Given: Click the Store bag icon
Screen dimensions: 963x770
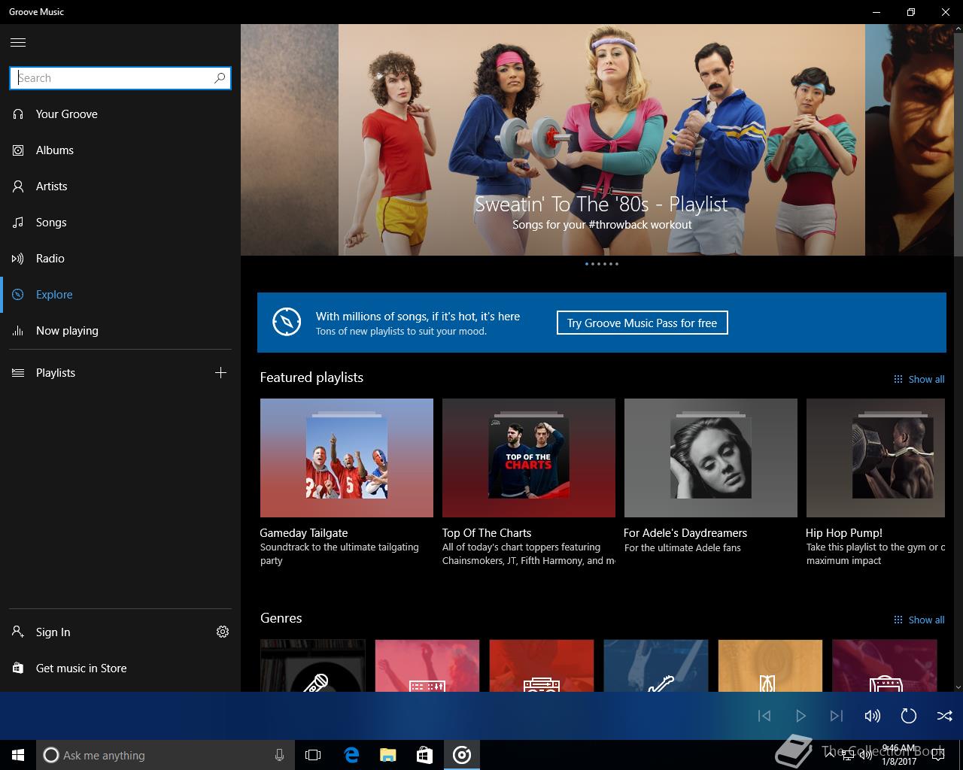Looking at the screenshot, I should pos(18,668).
